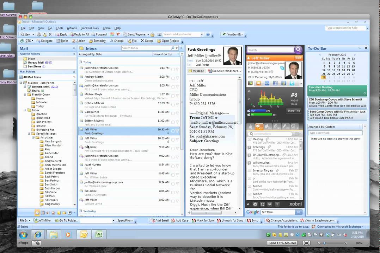Click Share This button in Xobni
This screenshot has width=380, height=253.
[x=294, y=111]
